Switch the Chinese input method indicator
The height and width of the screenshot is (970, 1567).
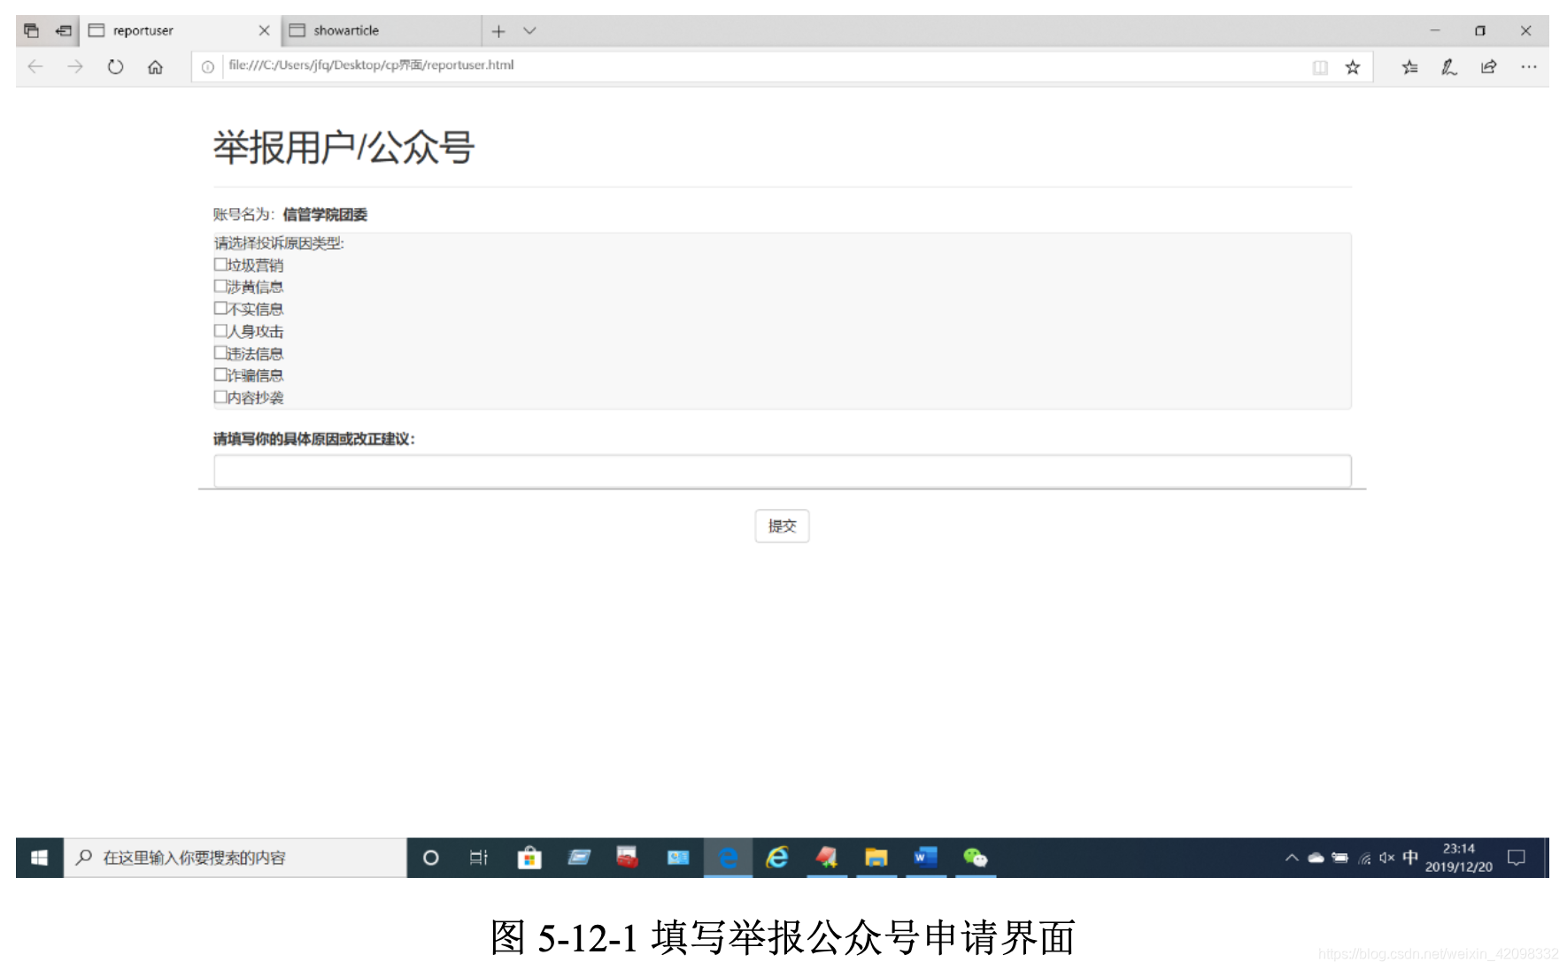tap(1410, 857)
